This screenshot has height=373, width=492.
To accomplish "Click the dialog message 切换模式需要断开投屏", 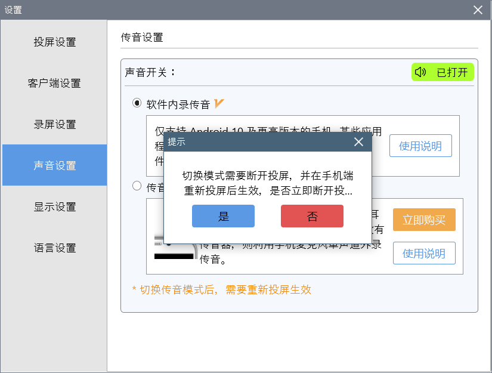I will [268, 183].
